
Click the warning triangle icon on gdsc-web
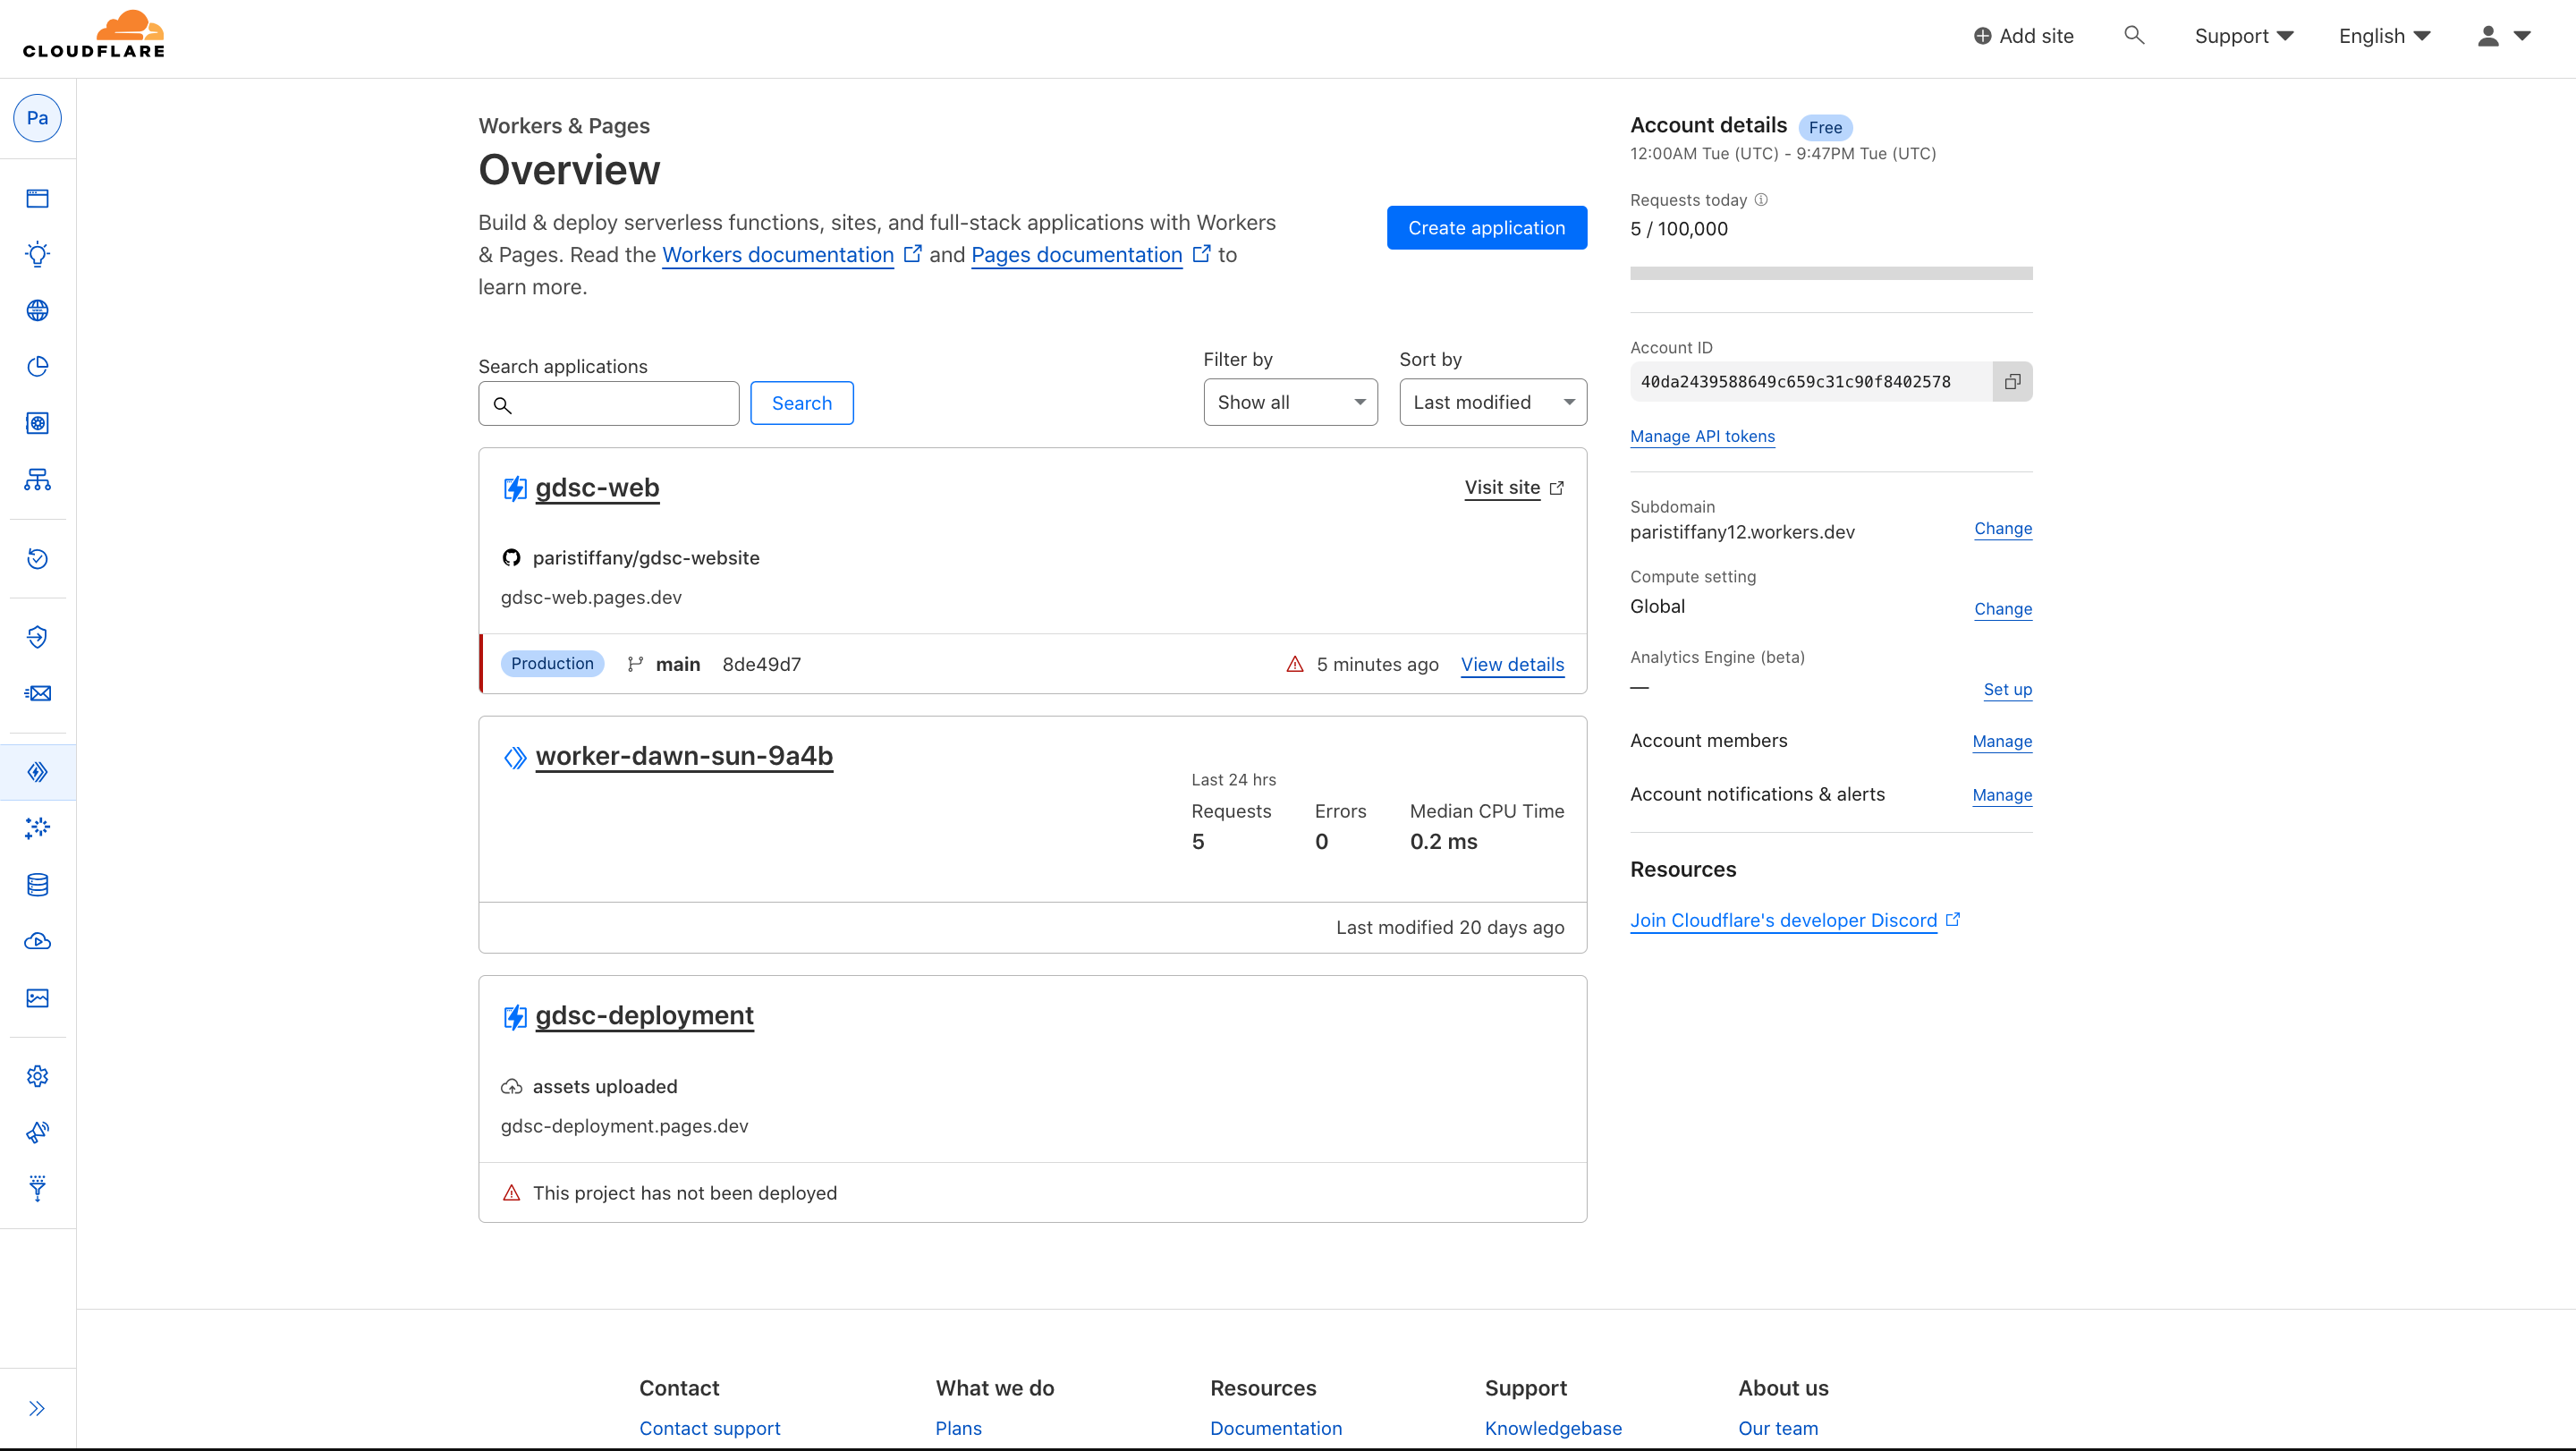click(x=1295, y=664)
